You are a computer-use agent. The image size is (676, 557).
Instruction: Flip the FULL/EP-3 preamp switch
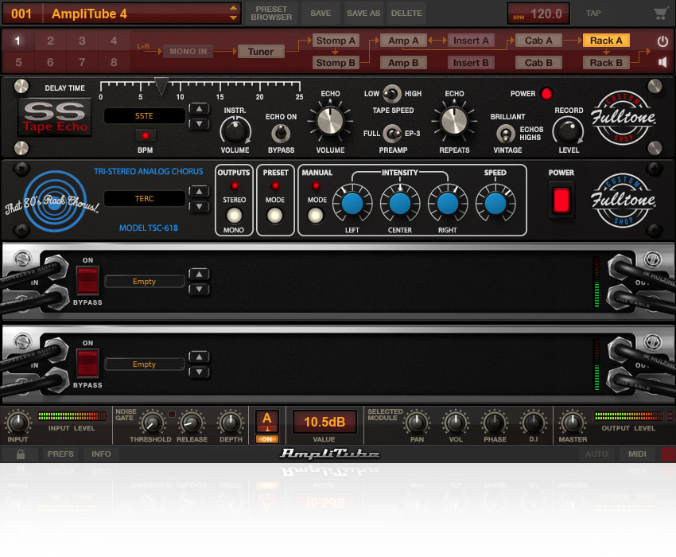click(392, 134)
